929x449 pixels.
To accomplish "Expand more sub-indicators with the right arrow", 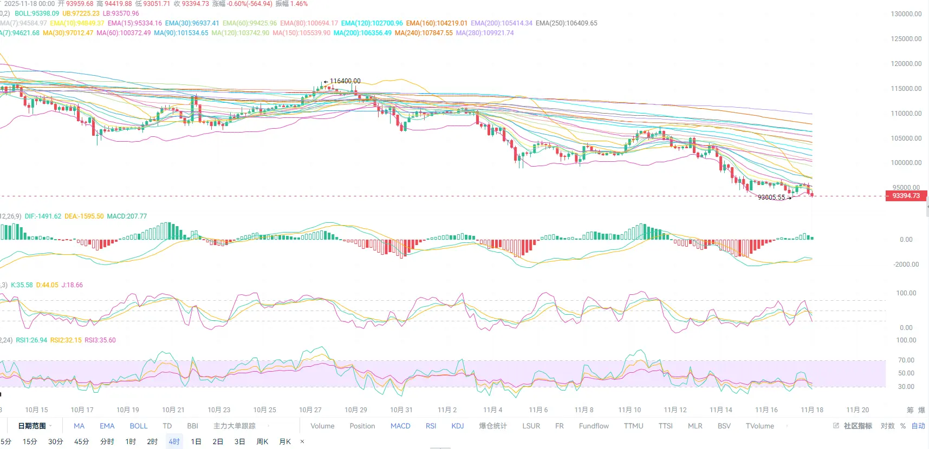I will [787, 426].
